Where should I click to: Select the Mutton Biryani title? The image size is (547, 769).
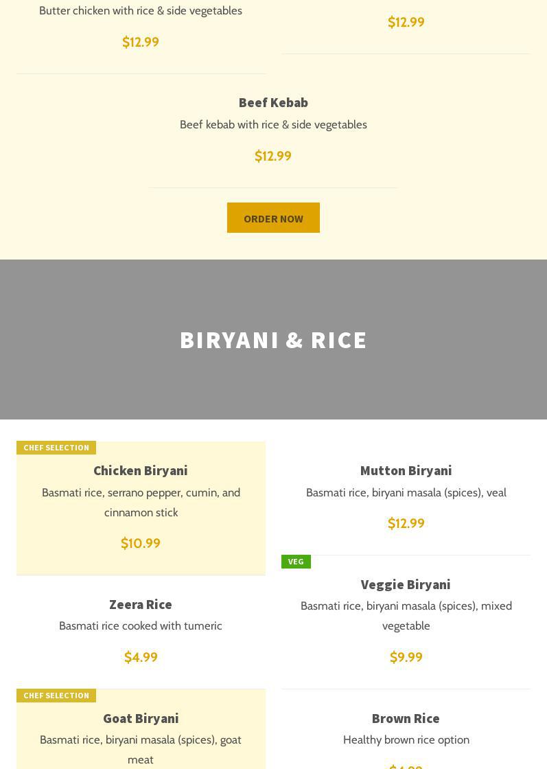coord(406,470)
